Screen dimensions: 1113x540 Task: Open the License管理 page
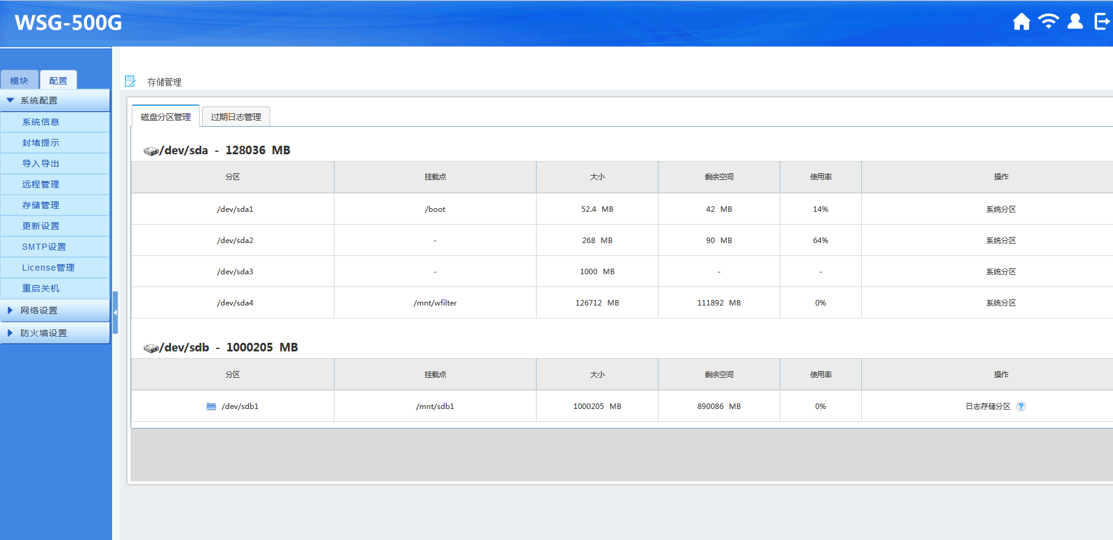48,268
